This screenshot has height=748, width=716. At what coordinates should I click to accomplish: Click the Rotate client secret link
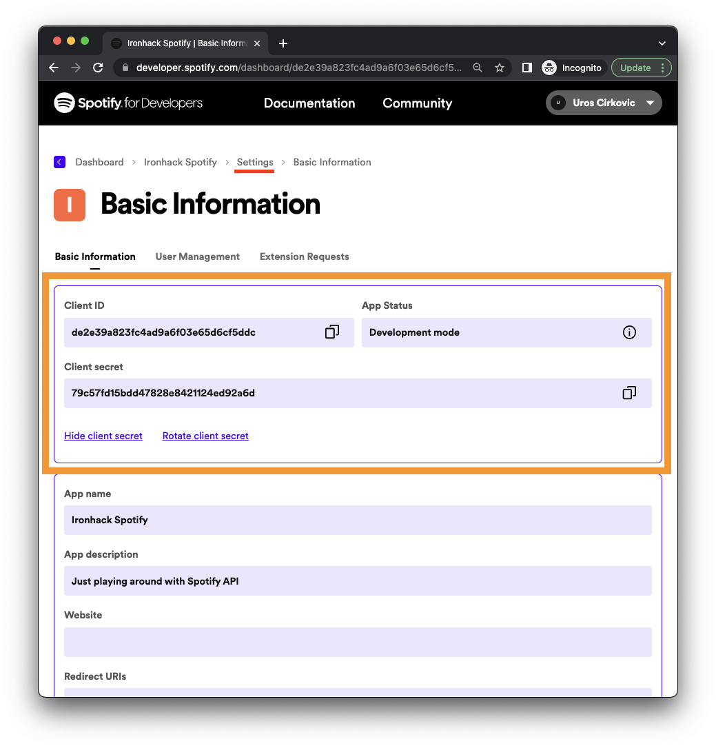click(x=205, y=436)
